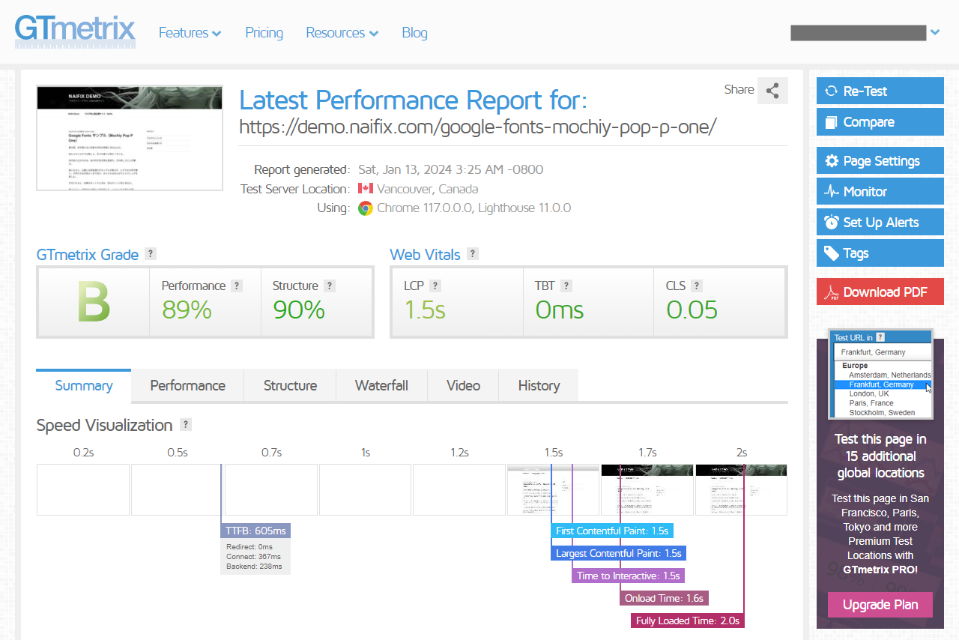Viewport: 959px width, 640px height.
Task: Switch to the Waterfall tab
Action: (x=381, y=385)
